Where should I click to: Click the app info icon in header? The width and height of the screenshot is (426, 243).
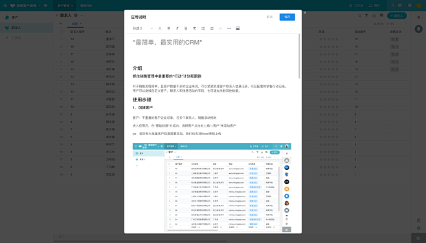click(45, 5)
